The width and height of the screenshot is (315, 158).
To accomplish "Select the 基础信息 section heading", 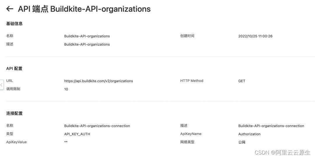I will click(x=14, y=24).
